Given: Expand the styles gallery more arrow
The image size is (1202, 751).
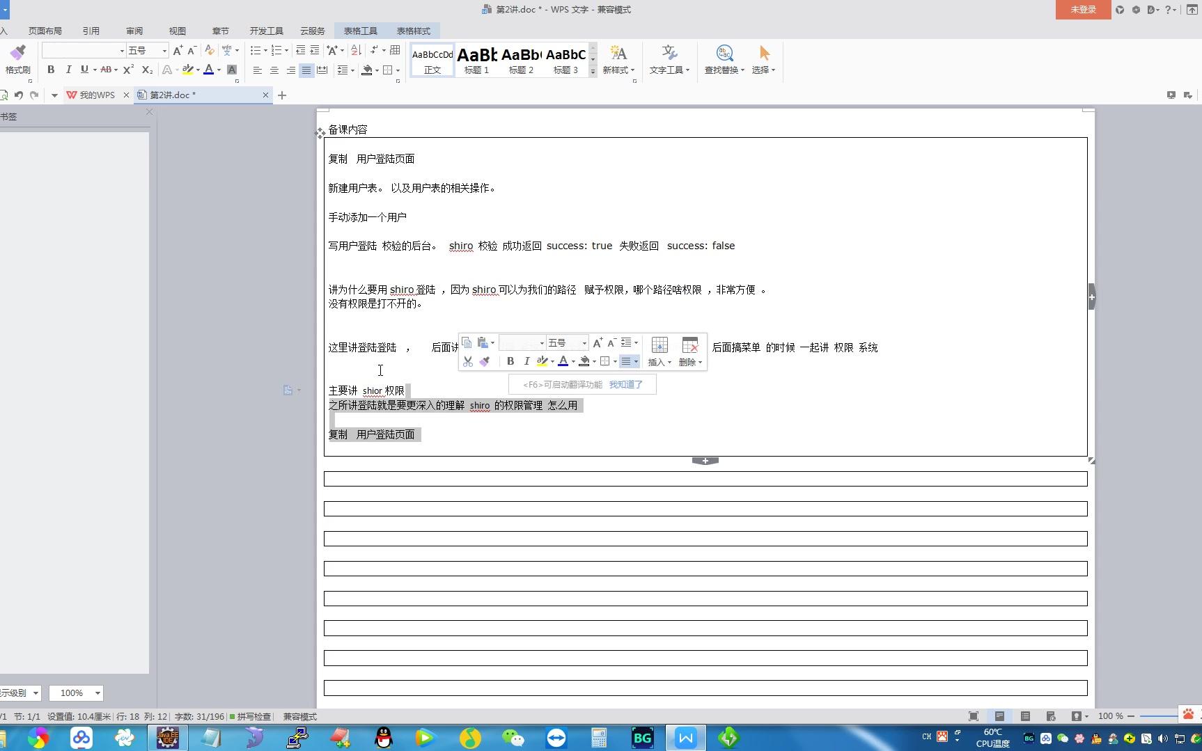Looking at the screenshot, I should click(593, 71).
